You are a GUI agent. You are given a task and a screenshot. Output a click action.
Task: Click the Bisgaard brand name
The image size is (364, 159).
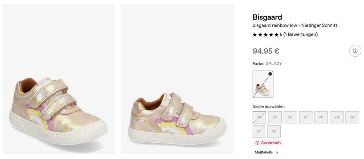[x=267, y=17]
